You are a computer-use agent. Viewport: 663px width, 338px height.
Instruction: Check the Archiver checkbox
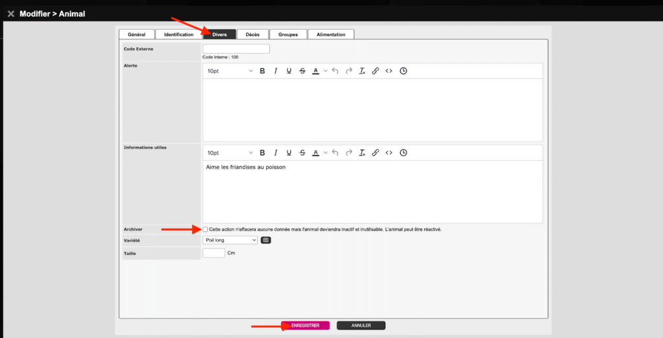[x=205, y=229]
